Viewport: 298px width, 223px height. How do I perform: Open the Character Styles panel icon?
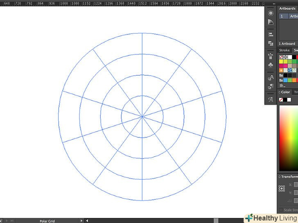271,78
